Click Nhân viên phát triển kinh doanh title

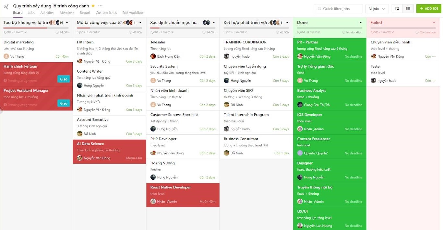[105, 96]
